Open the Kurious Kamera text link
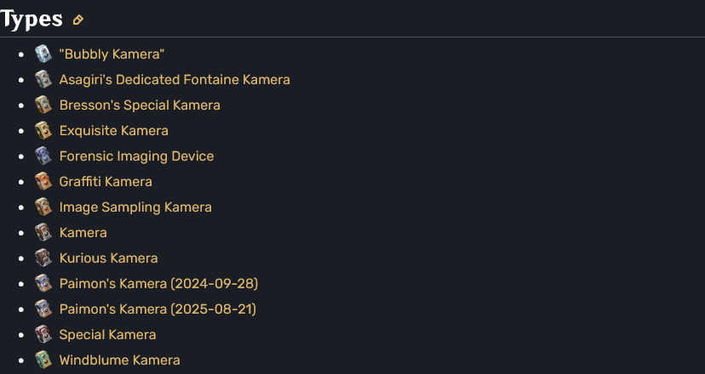 pos(108,258)
